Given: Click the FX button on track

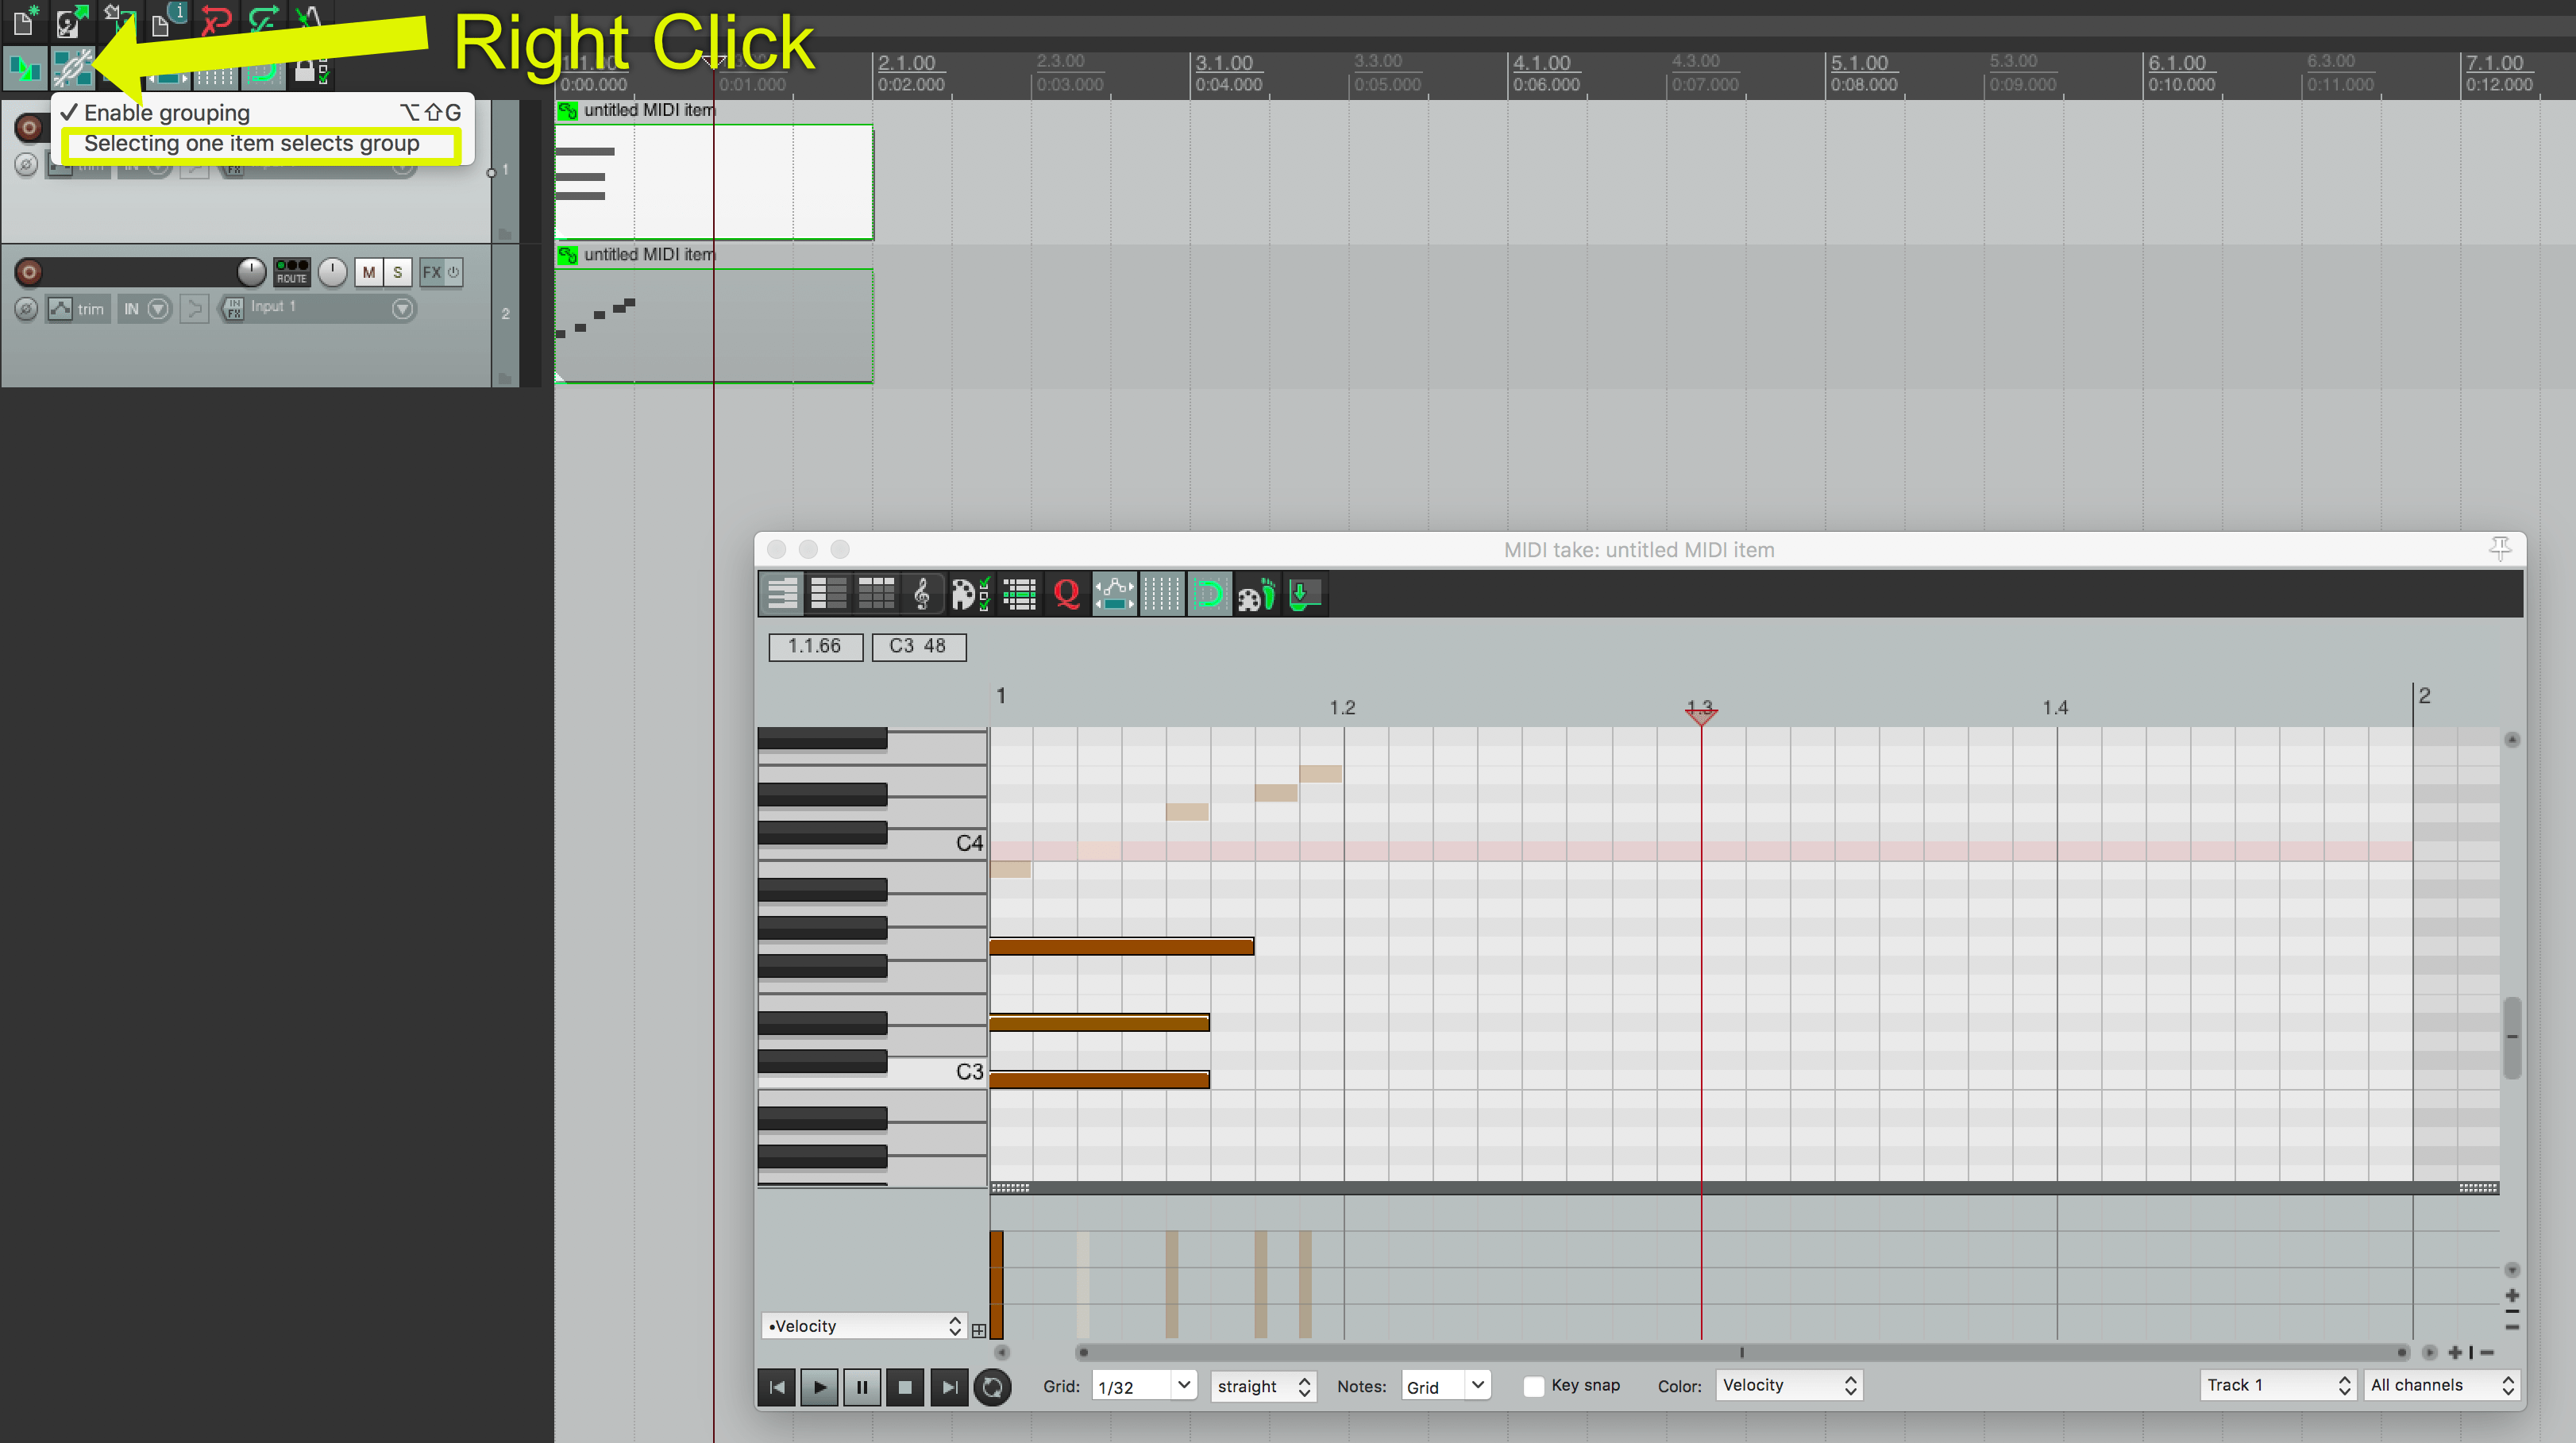Looking at the screenshot, I should pos(434,271).
